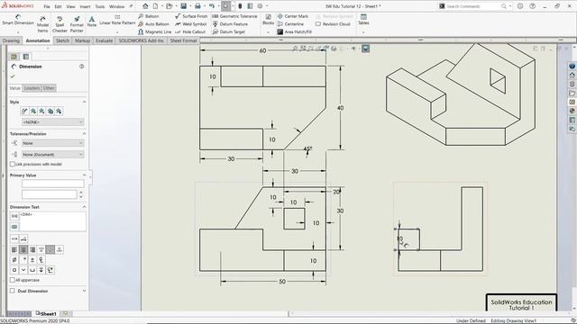Click the Auto Balloon tool

point(153,24)
